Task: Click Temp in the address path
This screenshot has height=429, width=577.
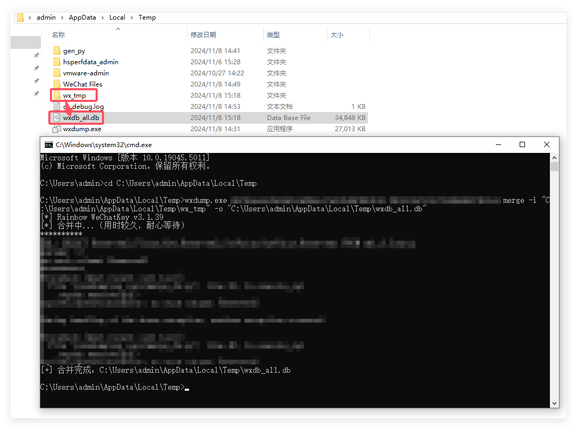Action: (147, 18)
